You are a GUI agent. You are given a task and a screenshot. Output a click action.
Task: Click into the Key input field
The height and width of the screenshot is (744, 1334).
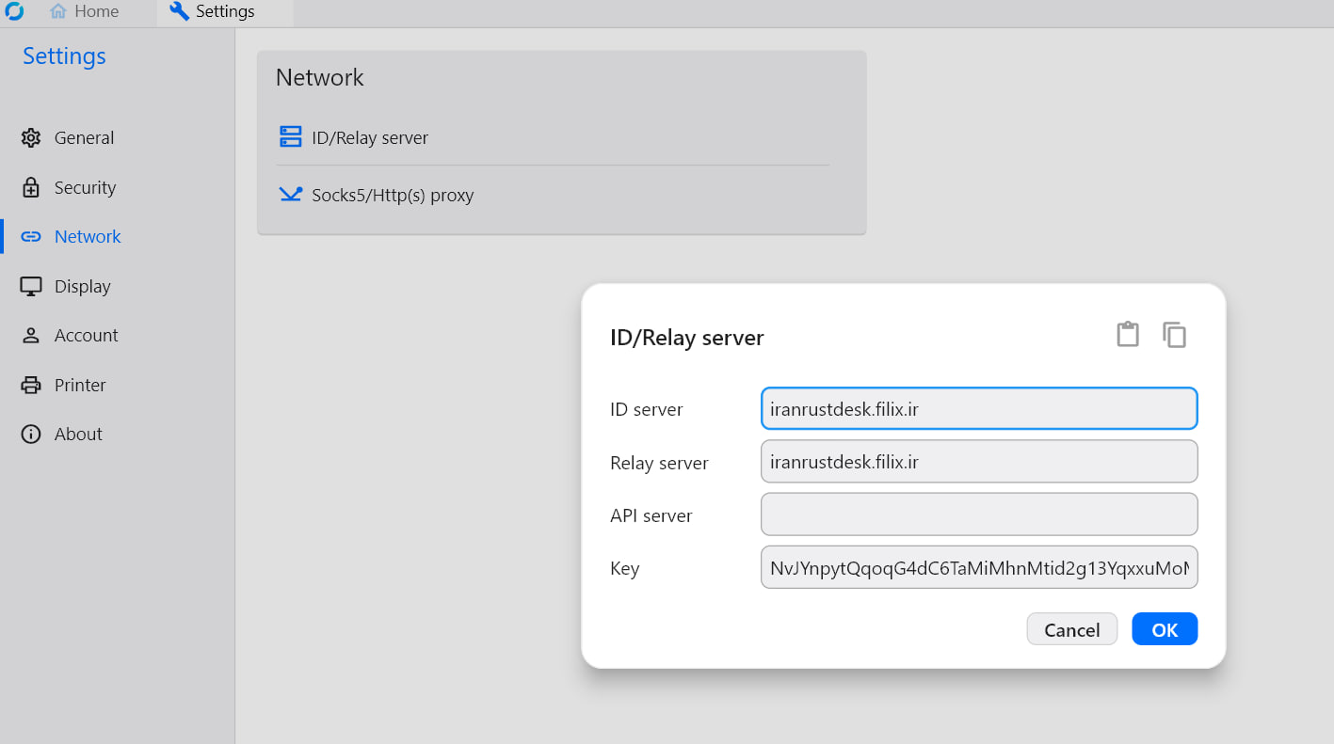(978, 567)
